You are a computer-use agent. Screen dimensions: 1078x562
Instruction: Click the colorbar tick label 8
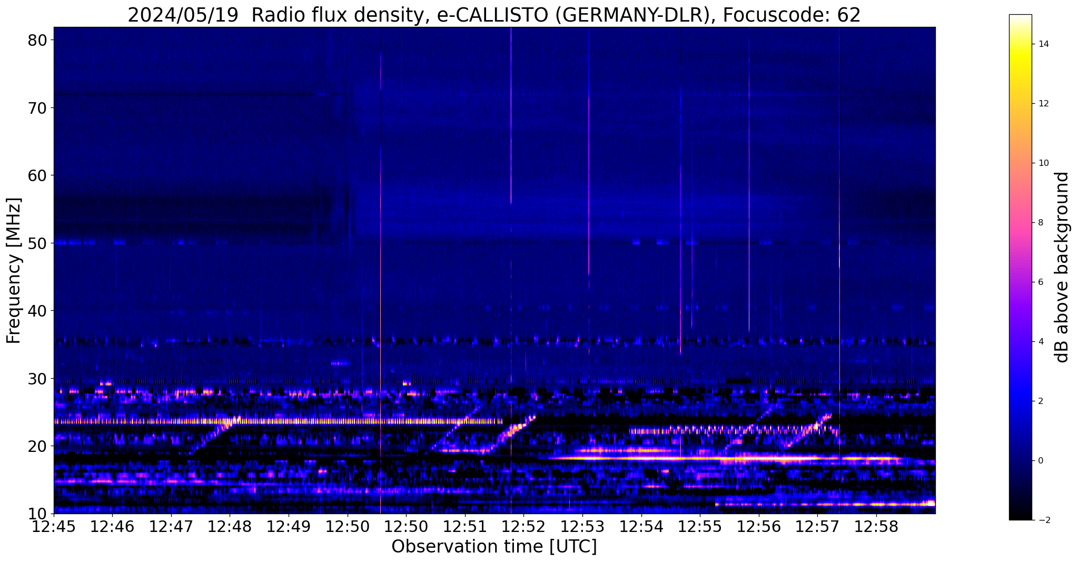[1040, 222]
